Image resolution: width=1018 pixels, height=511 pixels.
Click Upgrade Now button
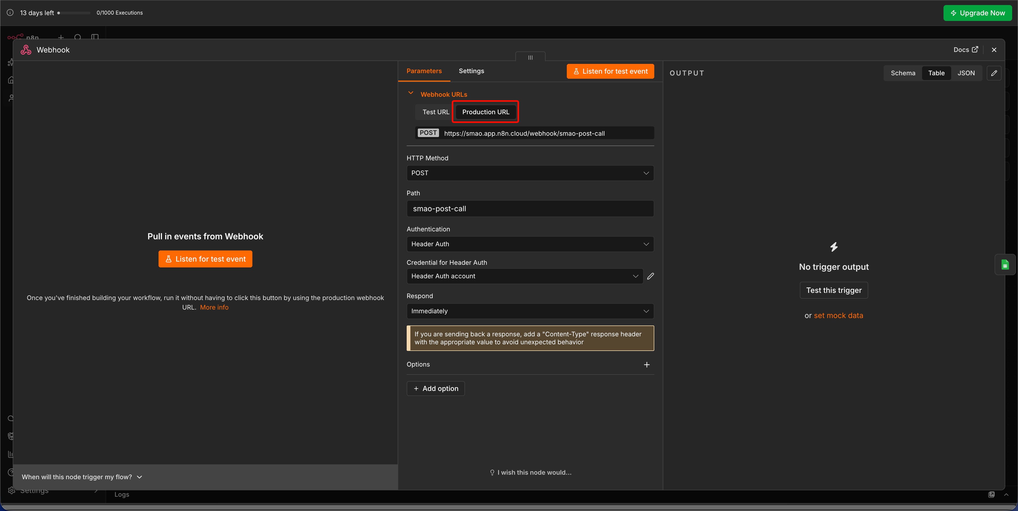pyautogui.click(x=977, y=13)
